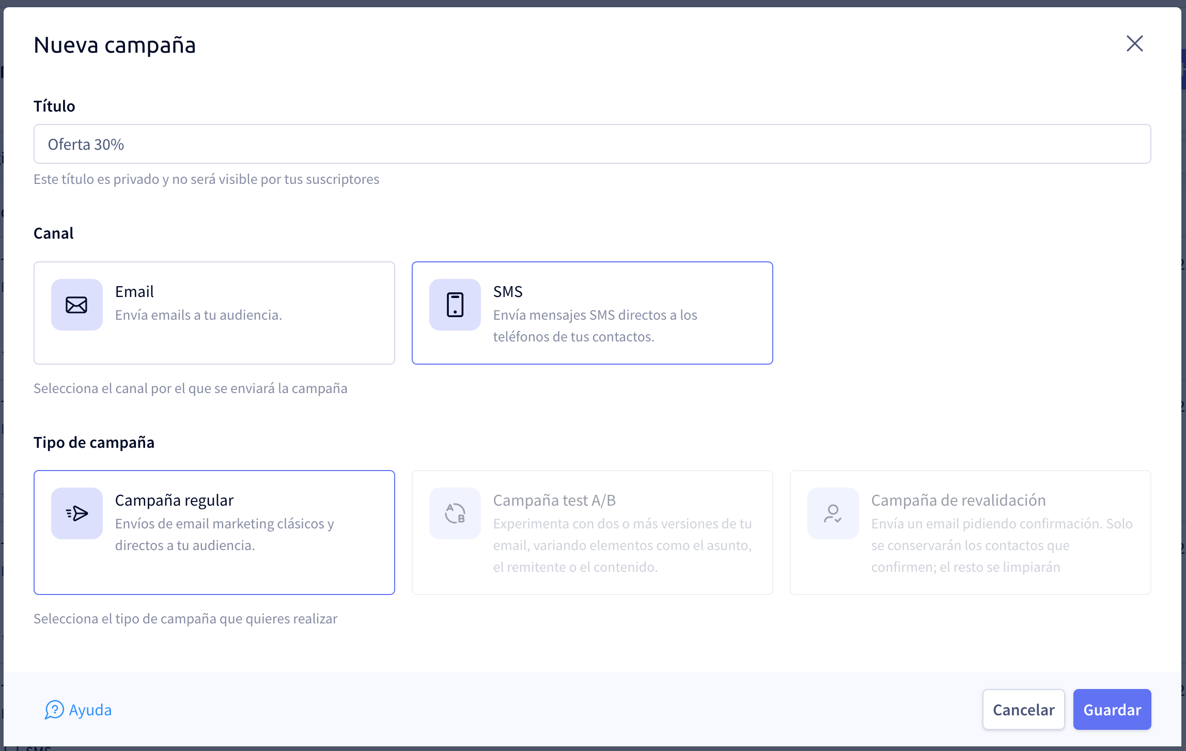The width and height of the screenshot is (1186, 751).
Task: Click the 'Nueva campaña' dialog heading
Action: 115,45
